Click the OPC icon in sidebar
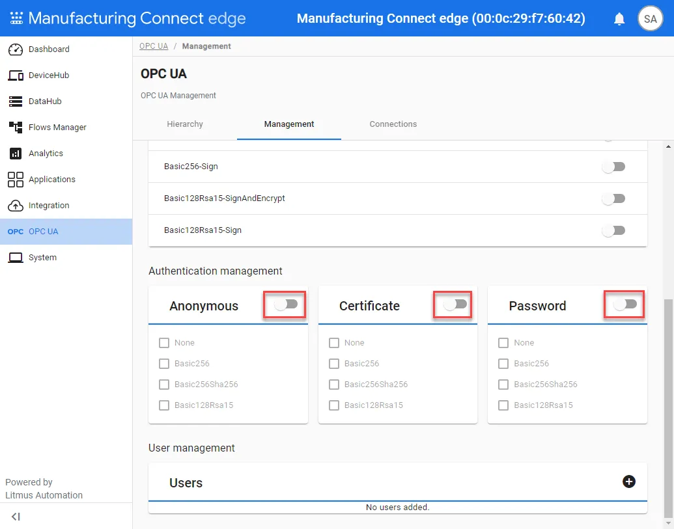Viewport: 674px width, 529px height. point(16,232)
